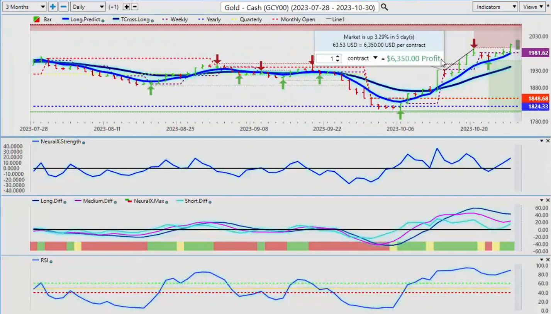Click the magnifying glass search icon
Image resolution: width=551 pixels, height=314 pixels.
[x=384, y=7]
